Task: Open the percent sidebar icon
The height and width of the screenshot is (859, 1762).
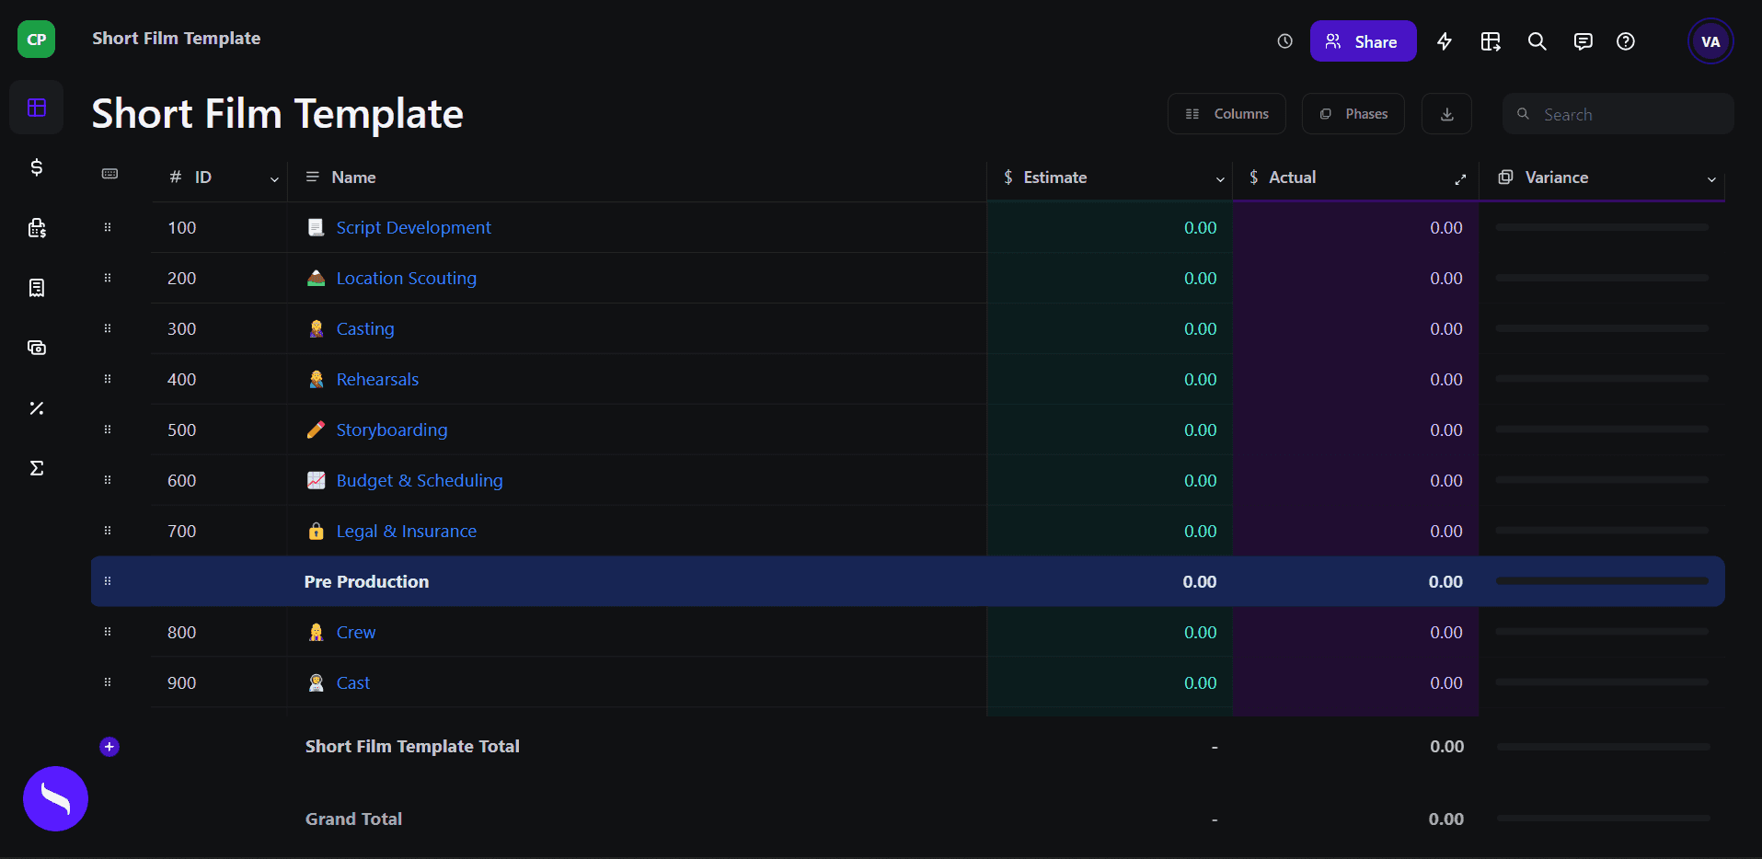Action: click(x=37, y=408)
